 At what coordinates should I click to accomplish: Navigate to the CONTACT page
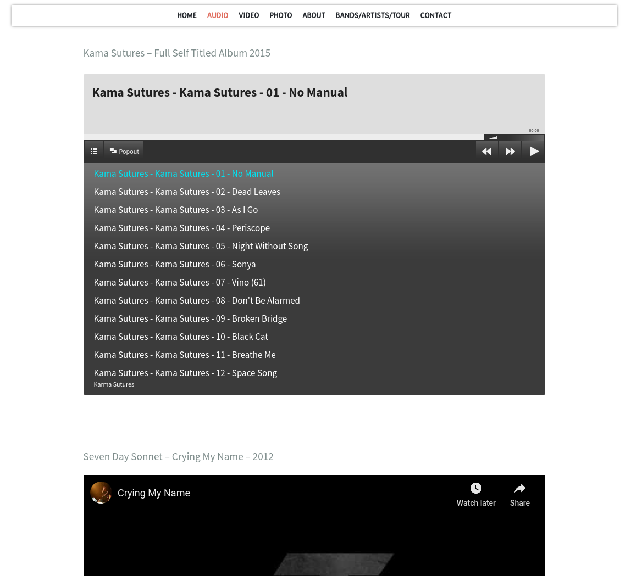(435, 15)
